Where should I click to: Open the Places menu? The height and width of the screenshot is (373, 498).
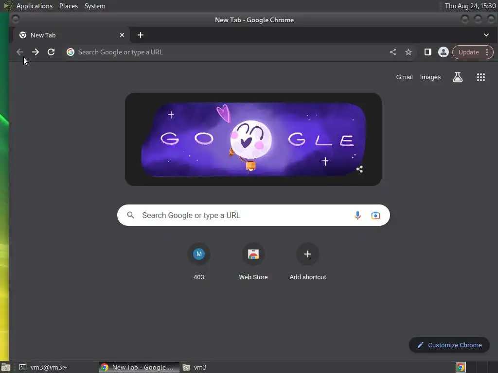pos(69,6)
